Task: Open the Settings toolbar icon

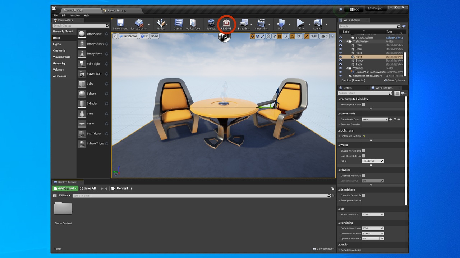Action: pyautogui.click(x=211, y=24)
